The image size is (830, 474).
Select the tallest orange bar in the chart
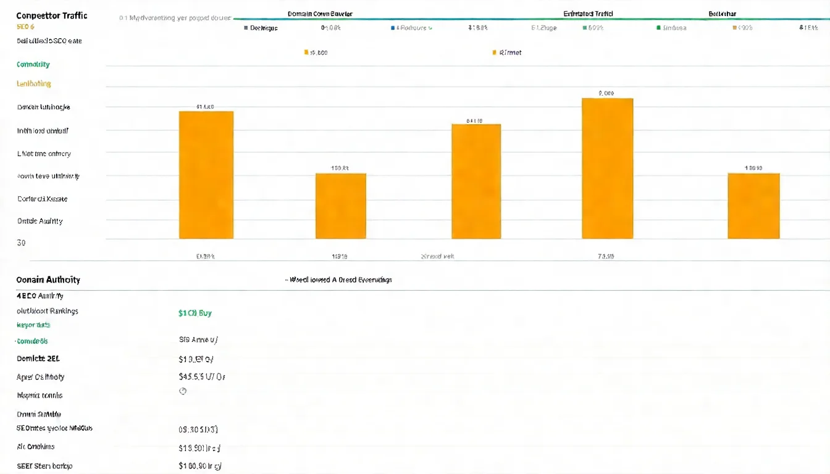[x=607, y=168]
